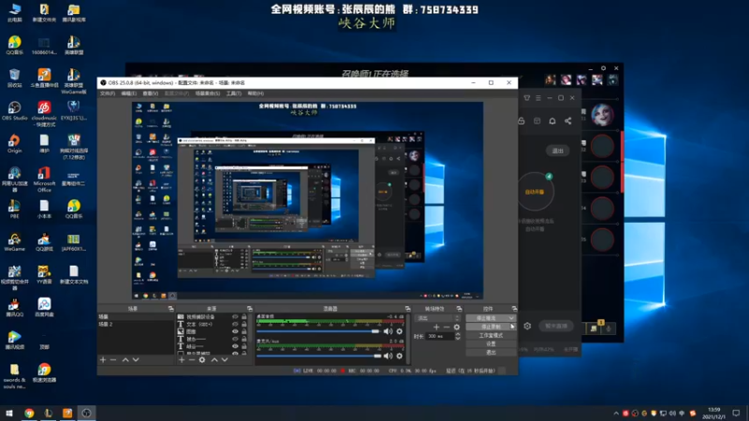Toggle the lock on the 视频捕获设备 source
749x421 pixels.
pos(244,316)
